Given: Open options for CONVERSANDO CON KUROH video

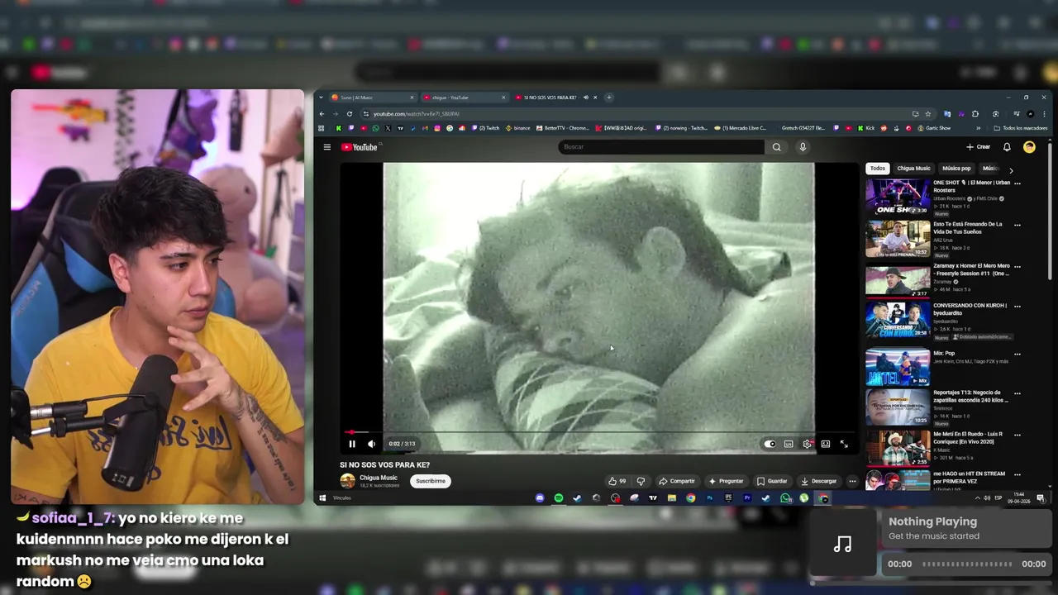Looking at the screenshot, I should coord(1017,306).
